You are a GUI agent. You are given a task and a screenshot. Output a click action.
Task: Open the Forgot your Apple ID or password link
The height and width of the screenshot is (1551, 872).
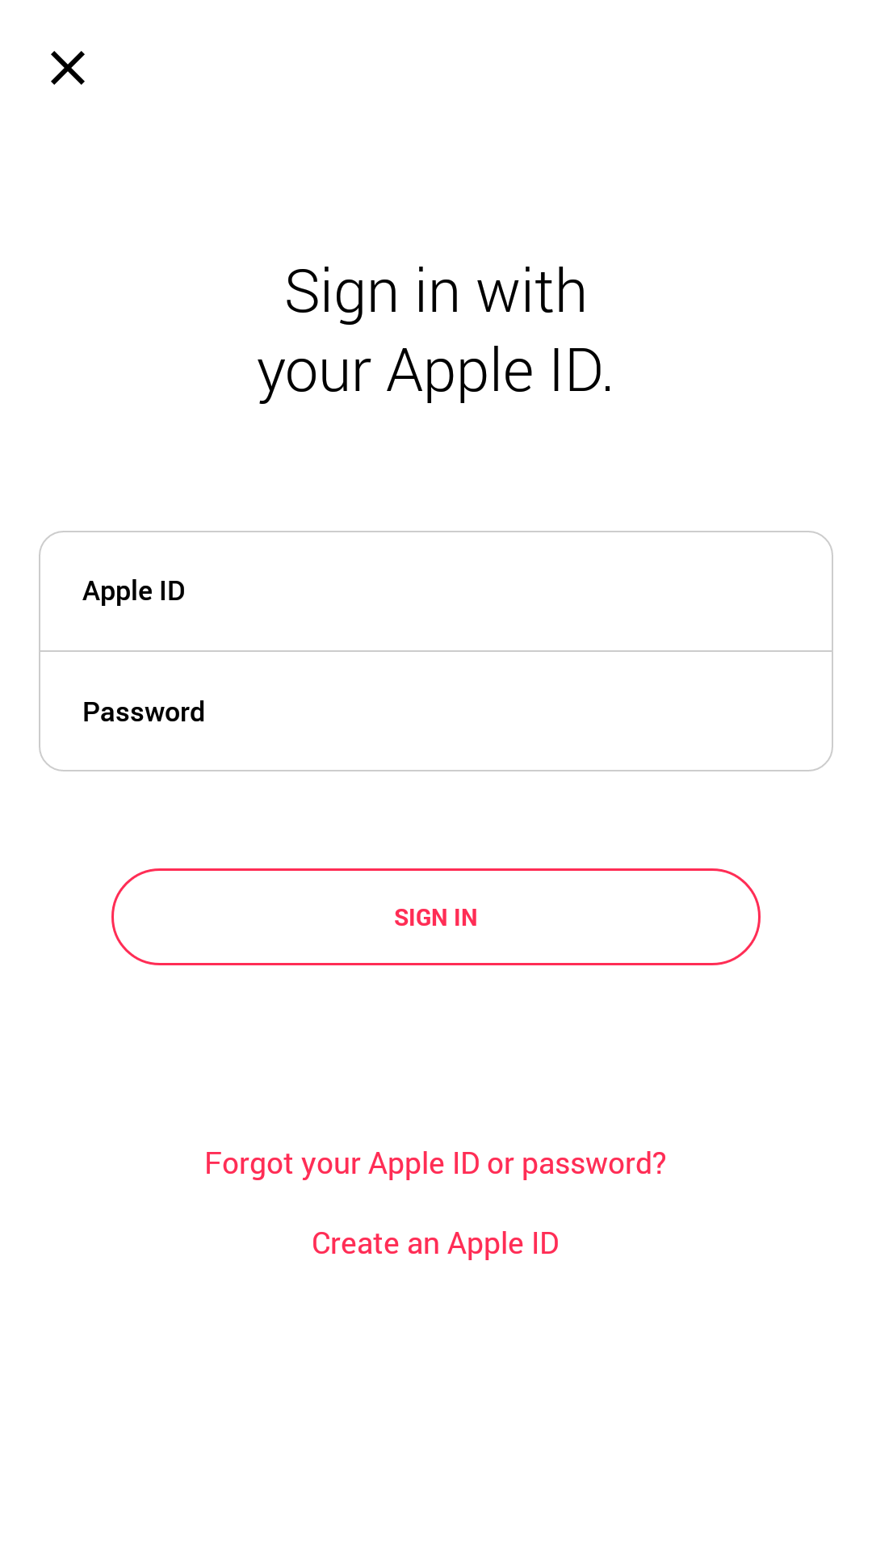tap(436, 1164)
